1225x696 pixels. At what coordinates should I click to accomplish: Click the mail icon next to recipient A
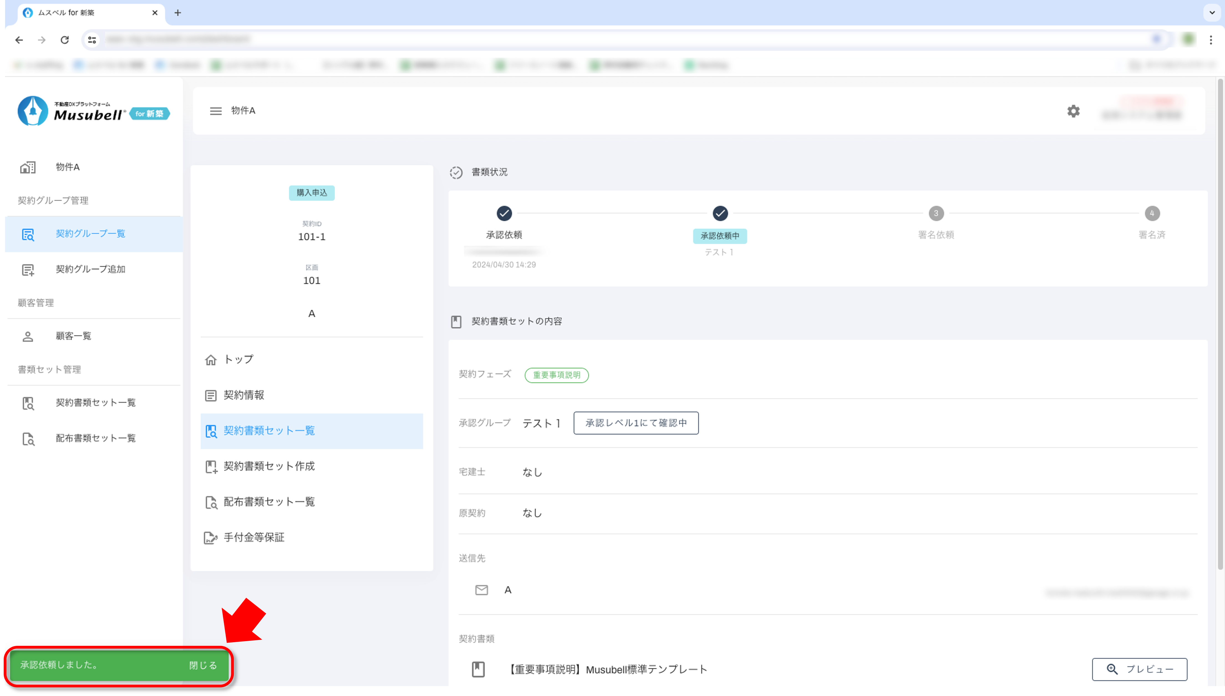[482, 590]
